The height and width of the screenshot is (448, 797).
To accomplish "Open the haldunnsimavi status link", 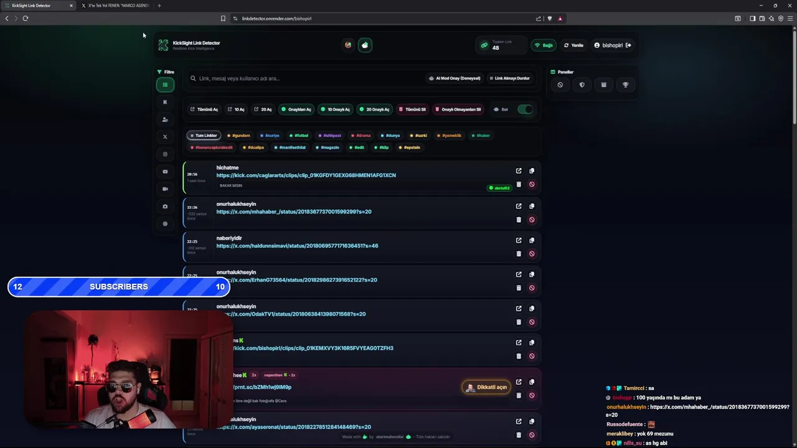I will [297, 246].
